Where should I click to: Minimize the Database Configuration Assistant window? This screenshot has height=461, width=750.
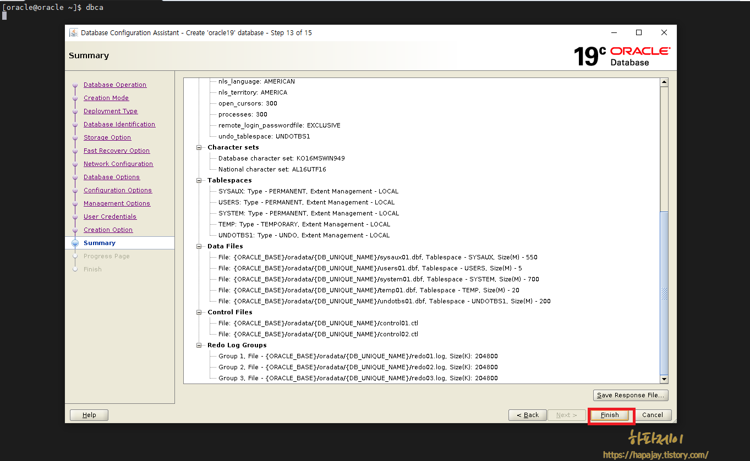click(x=614, y=32)
